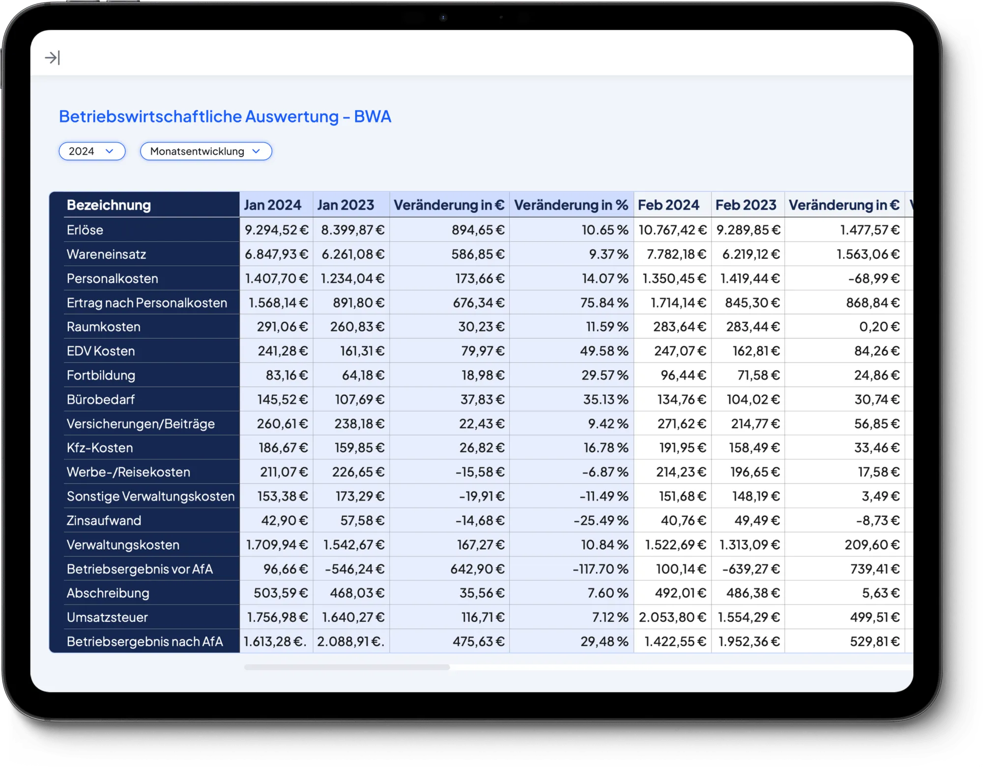Select the Jan 2023 column header
This screenshot has height=767, width=983.
point(346,205)
